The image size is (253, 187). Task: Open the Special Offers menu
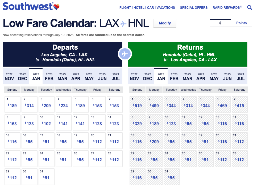(194, 8)
